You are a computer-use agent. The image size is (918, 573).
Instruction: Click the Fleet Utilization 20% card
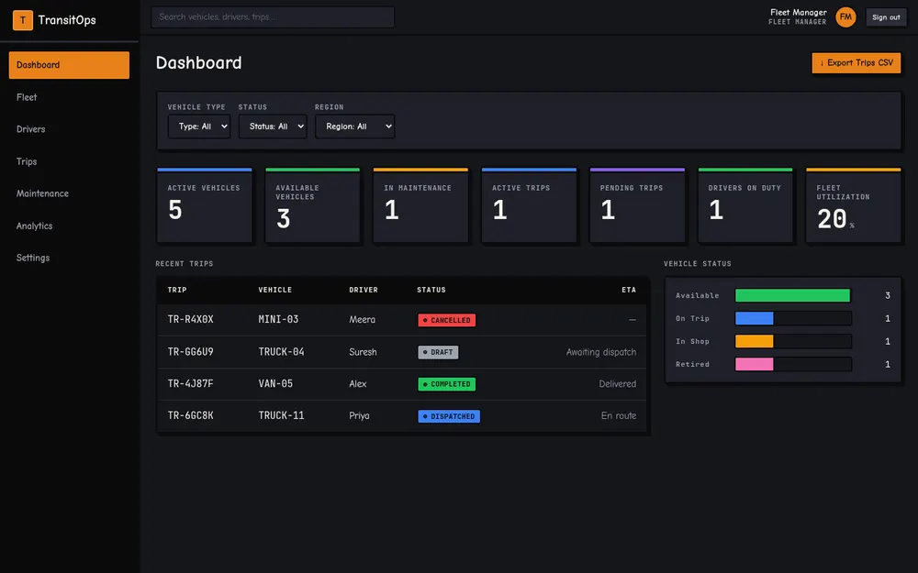853,205
